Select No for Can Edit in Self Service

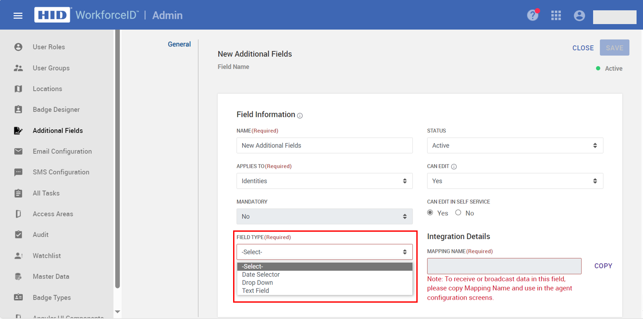click(x=458, y=212)
